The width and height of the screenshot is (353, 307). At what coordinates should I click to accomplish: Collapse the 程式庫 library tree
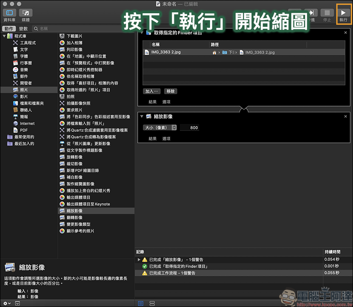tap(4, 36)
